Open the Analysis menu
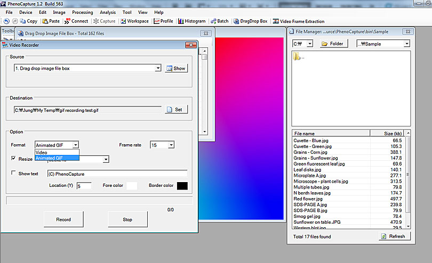Screen dimensions: 432x263 point(108,12)
